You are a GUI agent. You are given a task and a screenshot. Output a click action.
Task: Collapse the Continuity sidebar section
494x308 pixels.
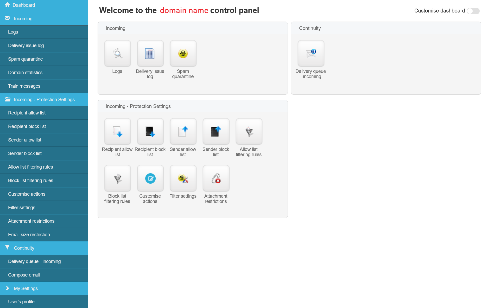(x=44, y=248)
